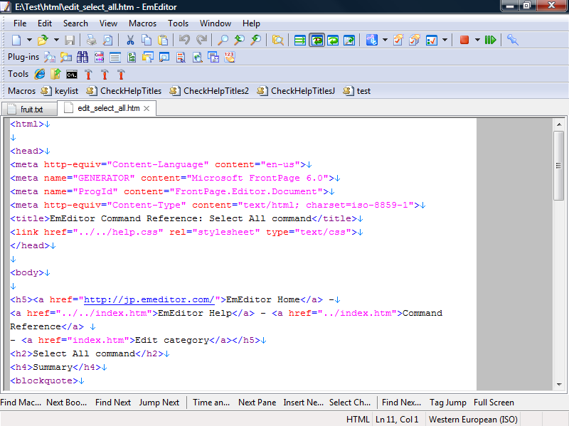Click the globe web preview plug-in icon
This screenshot has width=569, height=426.
pos(197,57)
